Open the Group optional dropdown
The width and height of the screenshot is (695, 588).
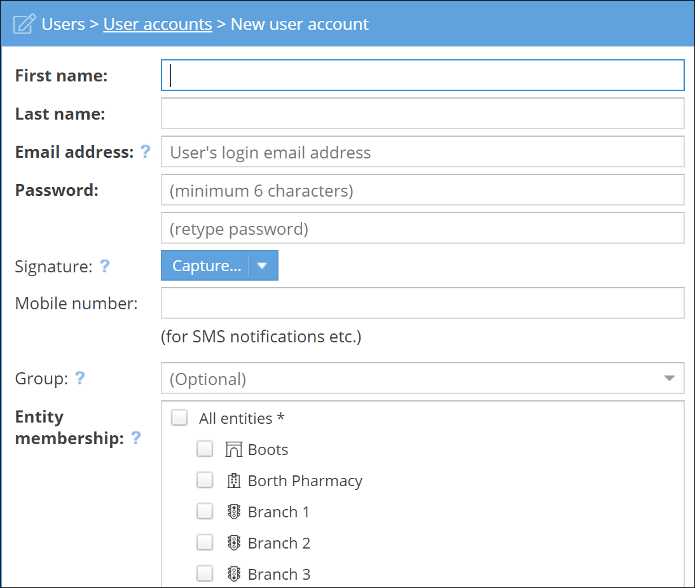(422, 379)
